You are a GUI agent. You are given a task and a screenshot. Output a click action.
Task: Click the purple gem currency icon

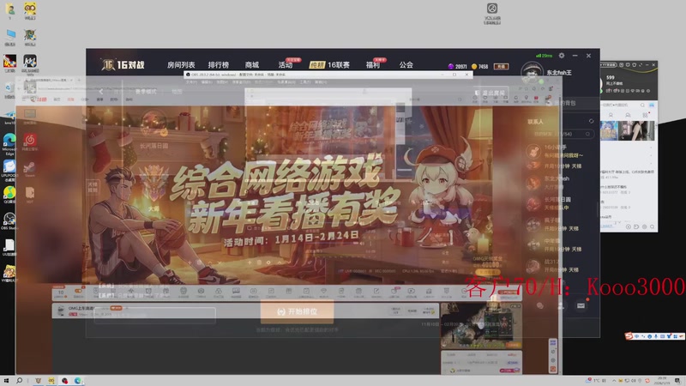click(451, 67)
